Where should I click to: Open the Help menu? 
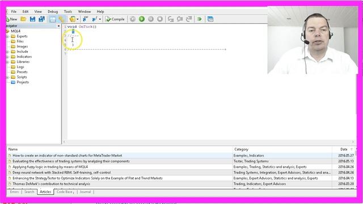(100, 11)
